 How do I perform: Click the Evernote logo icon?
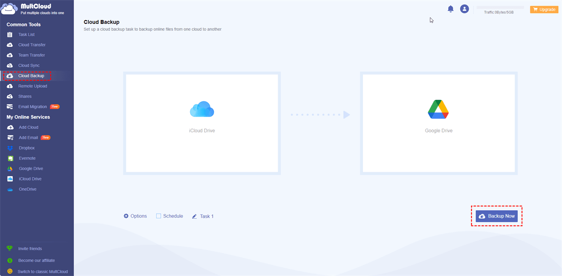click(10, 158)
